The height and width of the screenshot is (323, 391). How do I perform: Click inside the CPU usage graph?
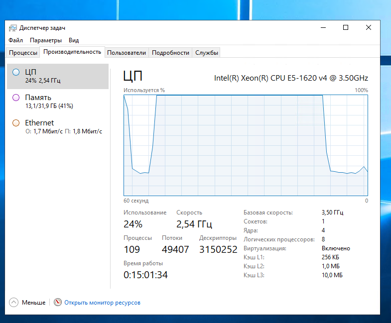point(246,144)
